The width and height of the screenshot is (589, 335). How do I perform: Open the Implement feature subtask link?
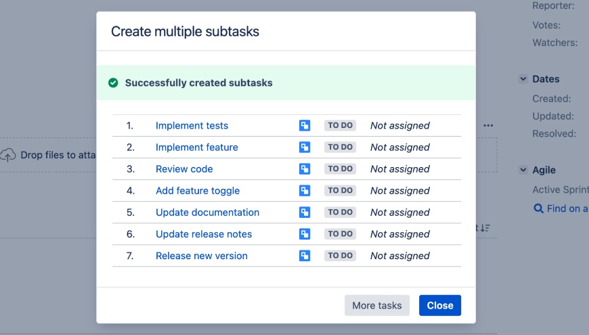point(196,147)
